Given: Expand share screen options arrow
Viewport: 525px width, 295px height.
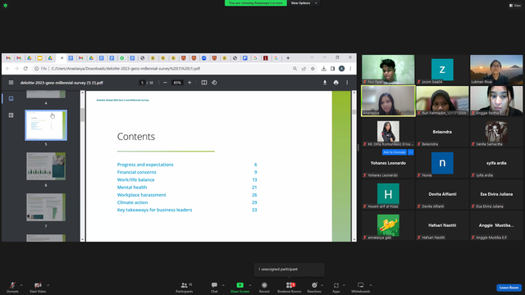Looking at the screenshot, I should [250, 285].
